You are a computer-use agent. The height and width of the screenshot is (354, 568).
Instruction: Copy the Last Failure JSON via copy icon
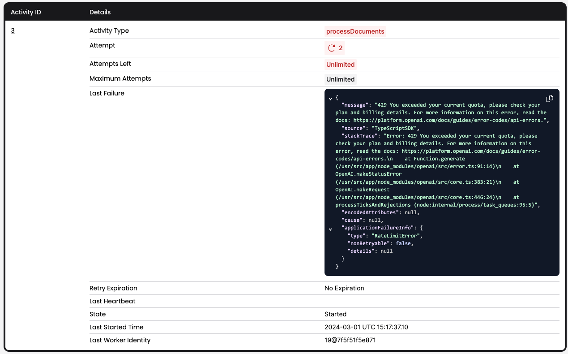550,98
